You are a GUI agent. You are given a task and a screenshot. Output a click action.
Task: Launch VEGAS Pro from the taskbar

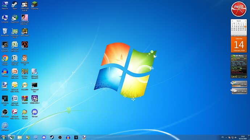click(x=76, y=137)
